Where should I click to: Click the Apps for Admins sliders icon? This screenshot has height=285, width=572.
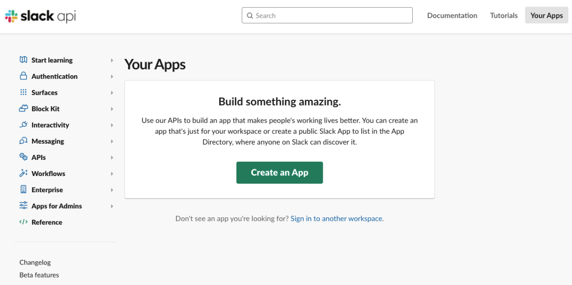pos(23,206)
